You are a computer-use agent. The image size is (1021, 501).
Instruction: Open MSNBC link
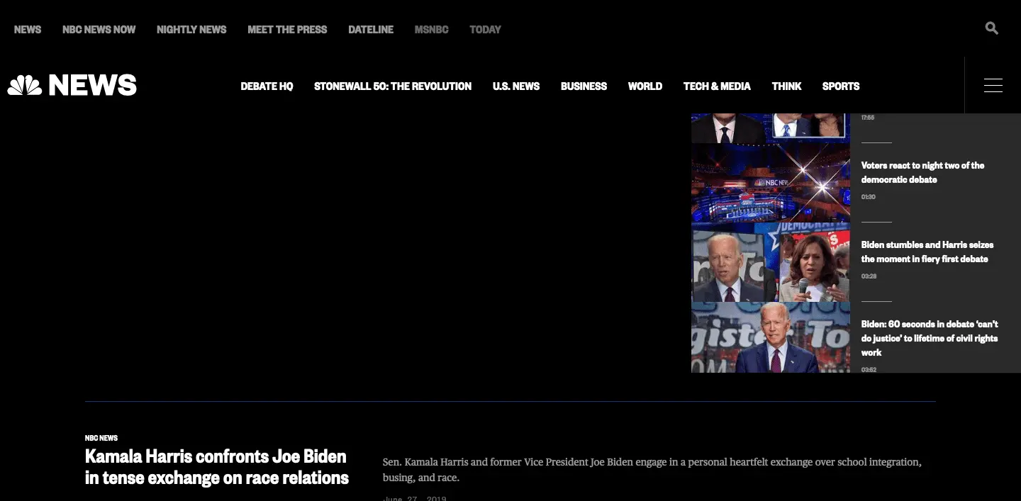click(x=431, y=29)
